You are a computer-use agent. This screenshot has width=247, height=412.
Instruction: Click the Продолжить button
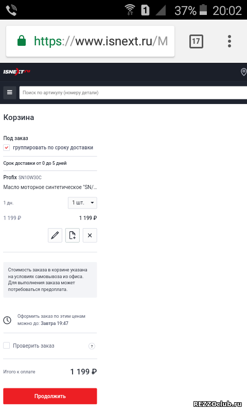(50, 396)
